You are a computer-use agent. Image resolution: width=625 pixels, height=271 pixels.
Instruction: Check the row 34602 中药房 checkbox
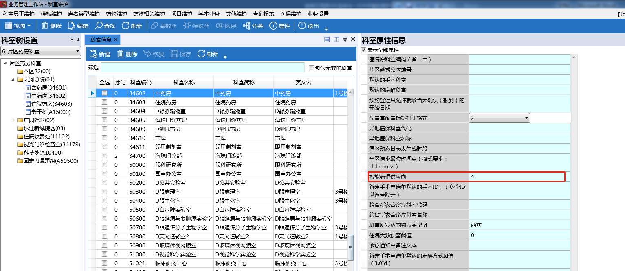click(105, 93)
